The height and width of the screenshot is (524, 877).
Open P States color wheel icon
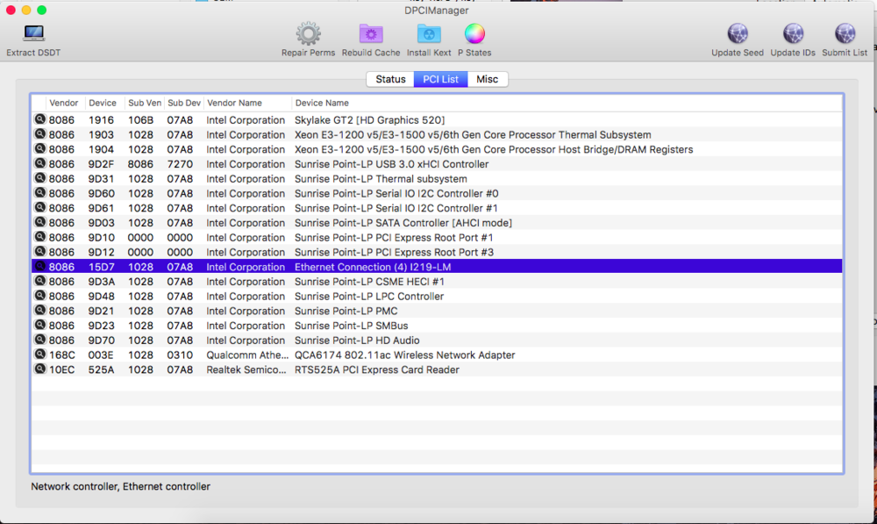pyautogui.click(x=474, y=34)
